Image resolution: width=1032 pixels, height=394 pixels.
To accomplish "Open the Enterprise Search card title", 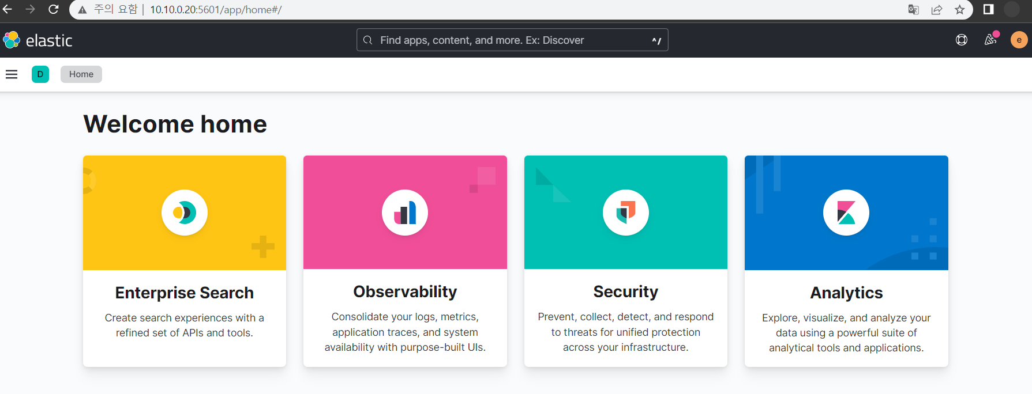I will 185,293.
